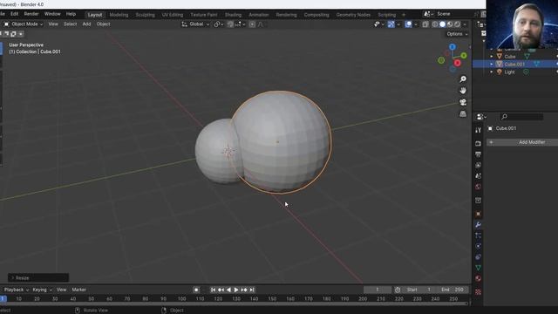This screenshot has height=314, width=558.
Task: Click the blue Z axis gizmo ball
Action: tap(453, 47)
